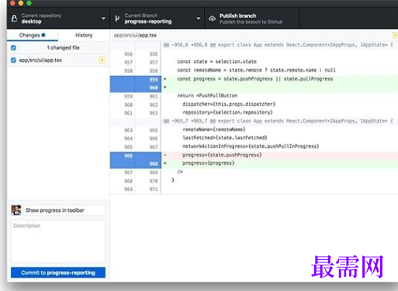Click the lock icon beside Current repository
Viewport: 398px width, 291px height.
[14, 19]
